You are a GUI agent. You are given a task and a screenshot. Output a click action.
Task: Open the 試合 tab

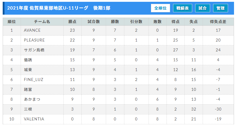tap(203, 8)
